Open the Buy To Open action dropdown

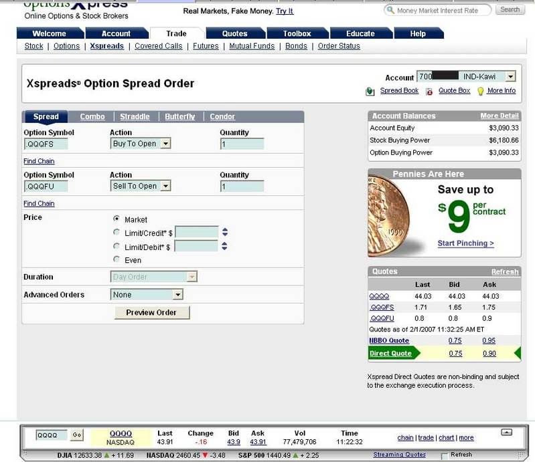[165, 144]
